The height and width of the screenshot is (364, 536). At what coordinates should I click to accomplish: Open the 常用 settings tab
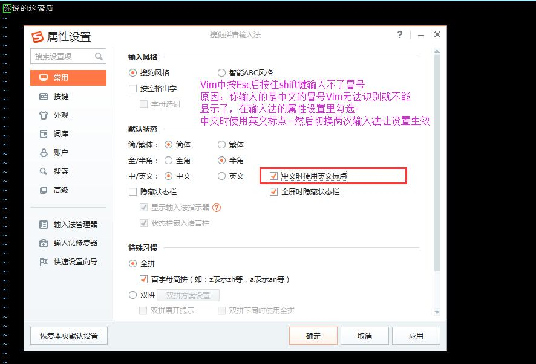(x=68, y=78)
